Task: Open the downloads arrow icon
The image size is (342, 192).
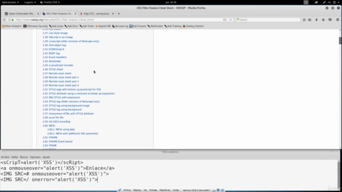Action: point(316,20)
